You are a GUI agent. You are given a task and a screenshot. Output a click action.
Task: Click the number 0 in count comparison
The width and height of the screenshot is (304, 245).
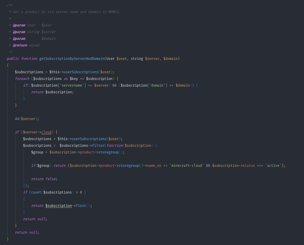(x=81, y=192)
